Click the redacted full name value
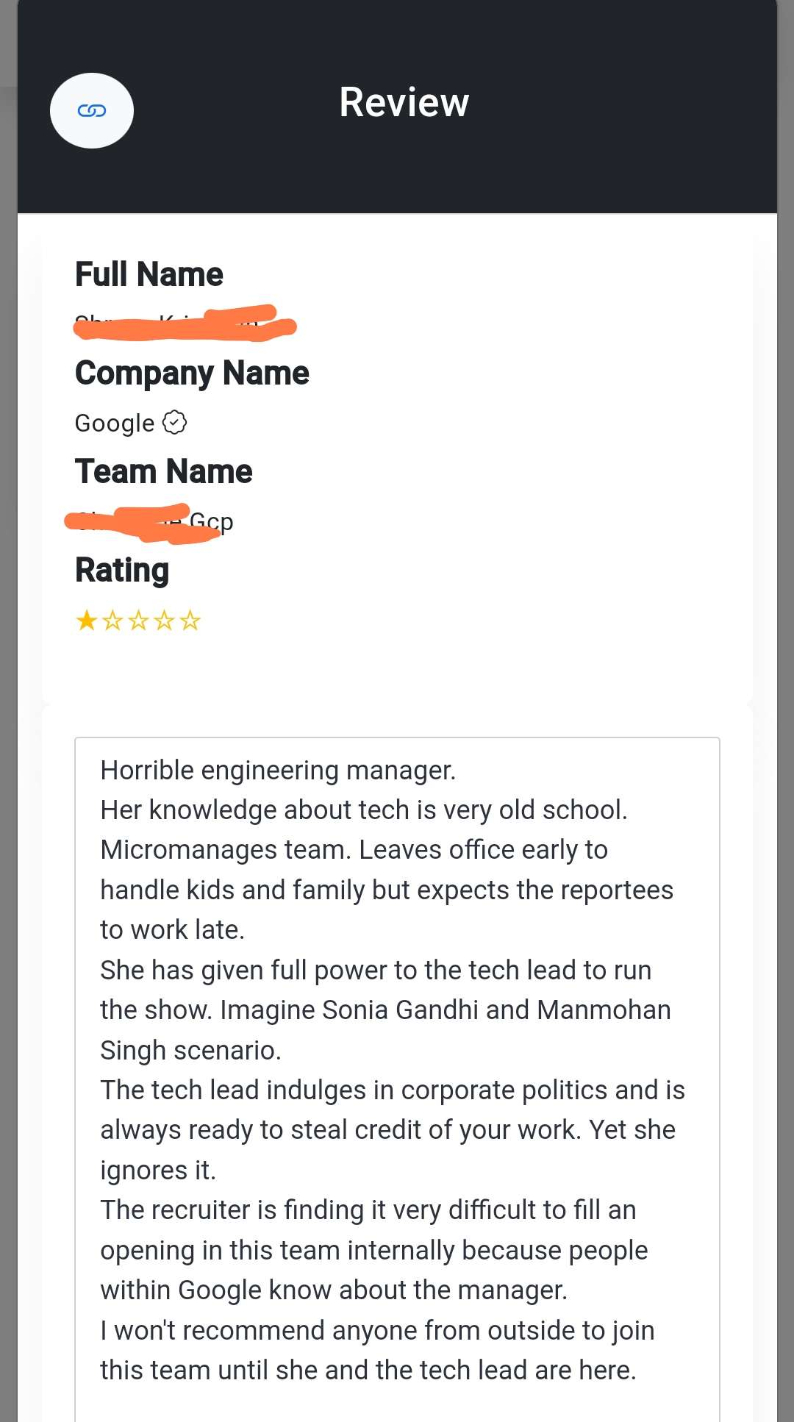This screenshot has height=1422, width=794. (185, 323)
